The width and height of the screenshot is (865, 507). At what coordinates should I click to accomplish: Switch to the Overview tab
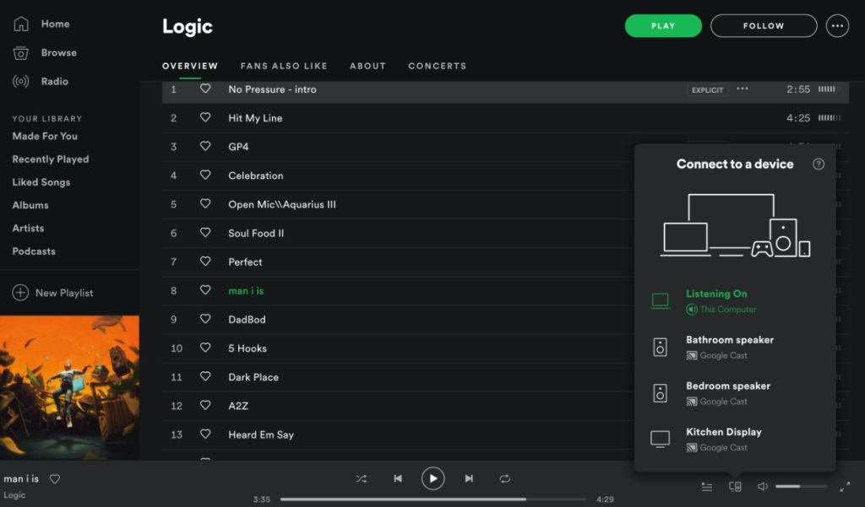(x=190, y=66)
